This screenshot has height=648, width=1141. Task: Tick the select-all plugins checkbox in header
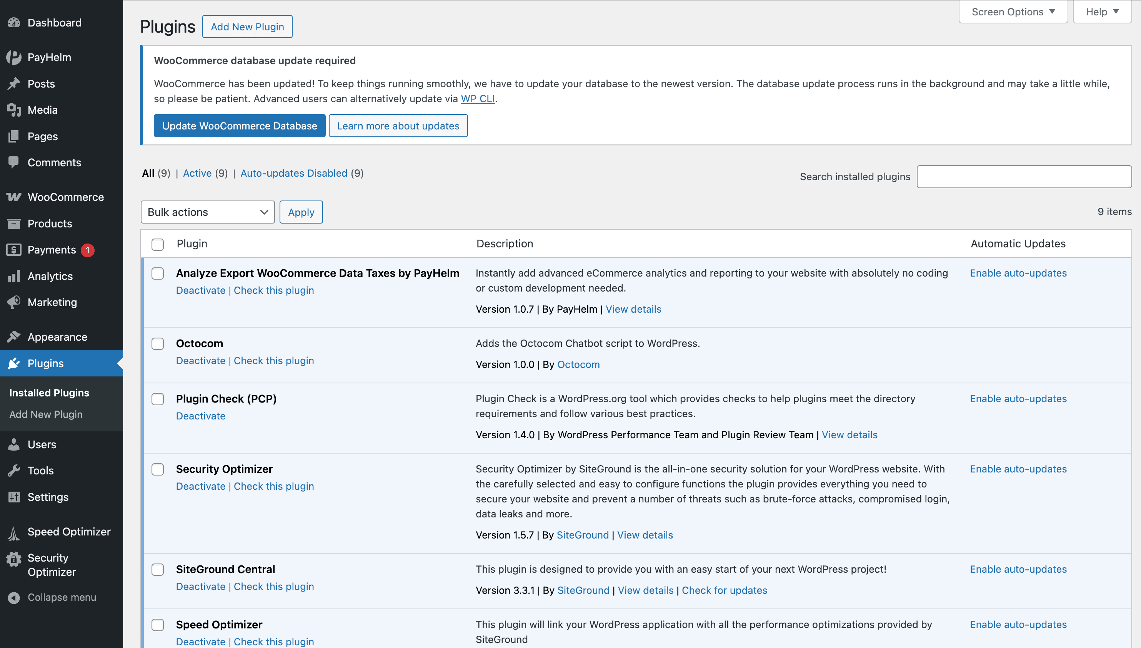[x=158, y=244]
